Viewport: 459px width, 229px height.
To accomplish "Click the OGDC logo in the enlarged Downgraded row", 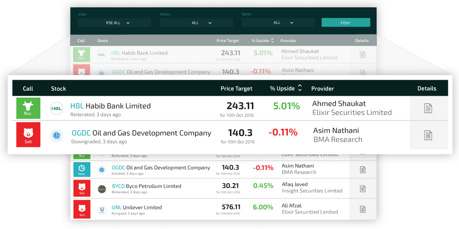I will click(x=57, y=136).
